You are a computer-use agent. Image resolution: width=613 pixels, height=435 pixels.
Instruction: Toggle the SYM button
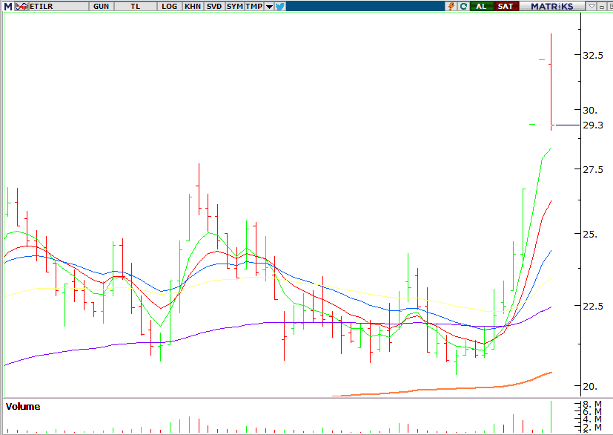click(234, 6)
